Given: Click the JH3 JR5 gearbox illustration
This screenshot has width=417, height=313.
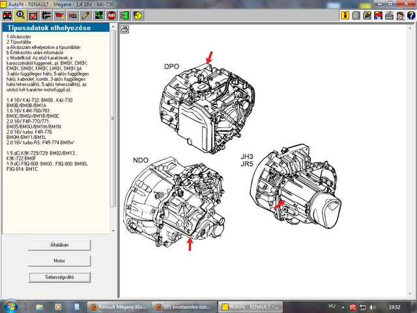Looking at the screenshot, I should 296,186.
